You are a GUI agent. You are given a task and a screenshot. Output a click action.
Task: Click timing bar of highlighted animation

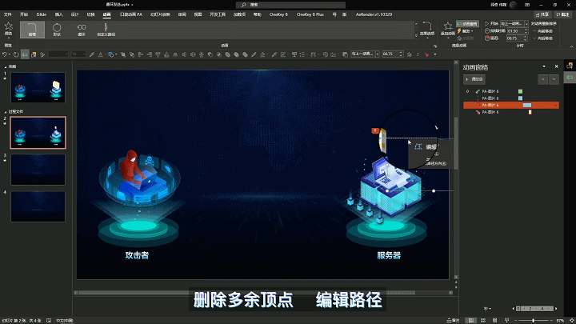(x=527, y=105)
